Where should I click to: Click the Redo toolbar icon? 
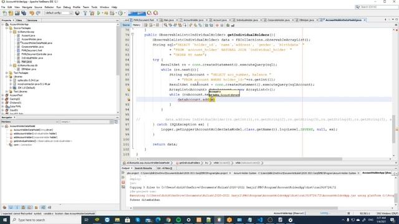pos(38,13)
